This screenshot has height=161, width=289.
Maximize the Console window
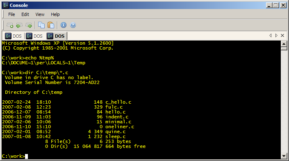click(x=276, y=5)
